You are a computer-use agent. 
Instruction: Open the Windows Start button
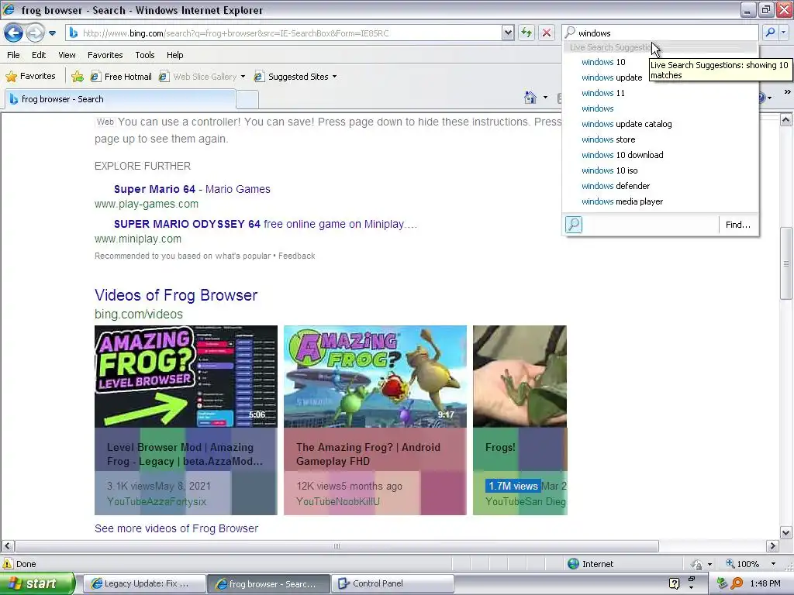[37, 583]
